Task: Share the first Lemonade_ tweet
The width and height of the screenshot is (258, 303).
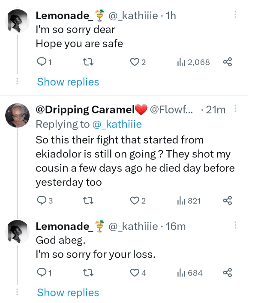Action: click(228, 62)
